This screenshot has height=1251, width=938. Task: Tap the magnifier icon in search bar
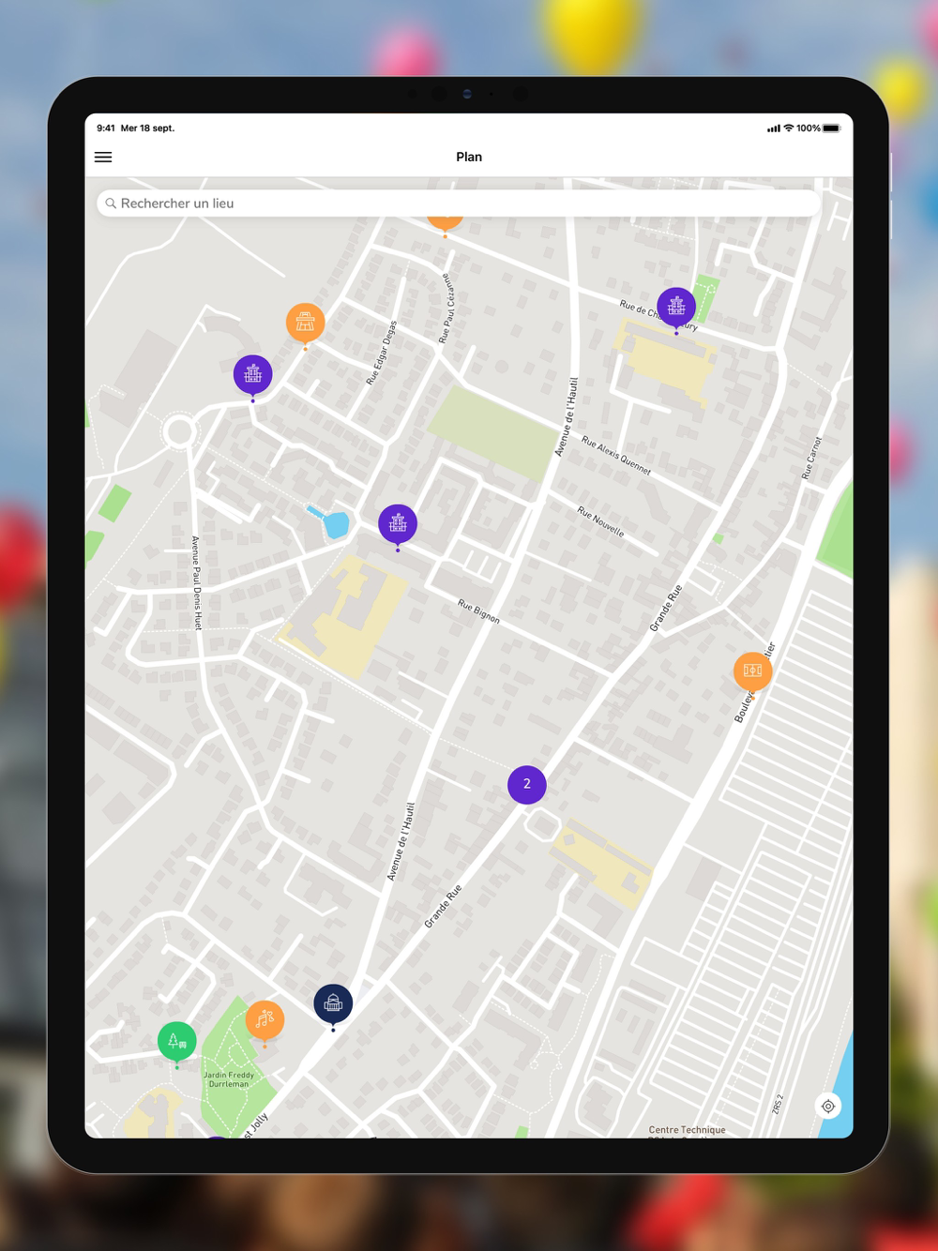coord(111,203)
